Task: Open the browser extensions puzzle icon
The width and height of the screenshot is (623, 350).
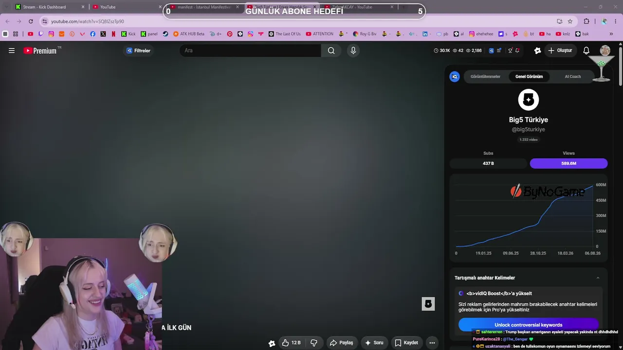Action: 586,21
